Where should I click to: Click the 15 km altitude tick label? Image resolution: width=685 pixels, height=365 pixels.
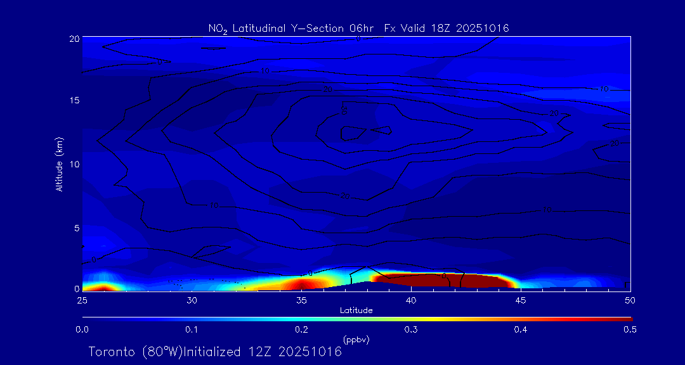pos(73,101)
